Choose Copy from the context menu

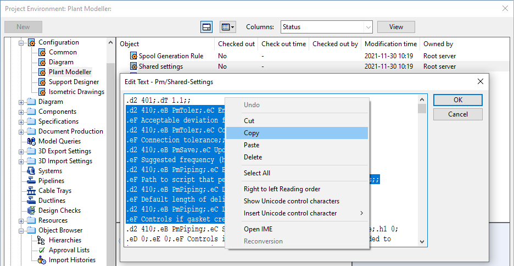tap(252, 133)
